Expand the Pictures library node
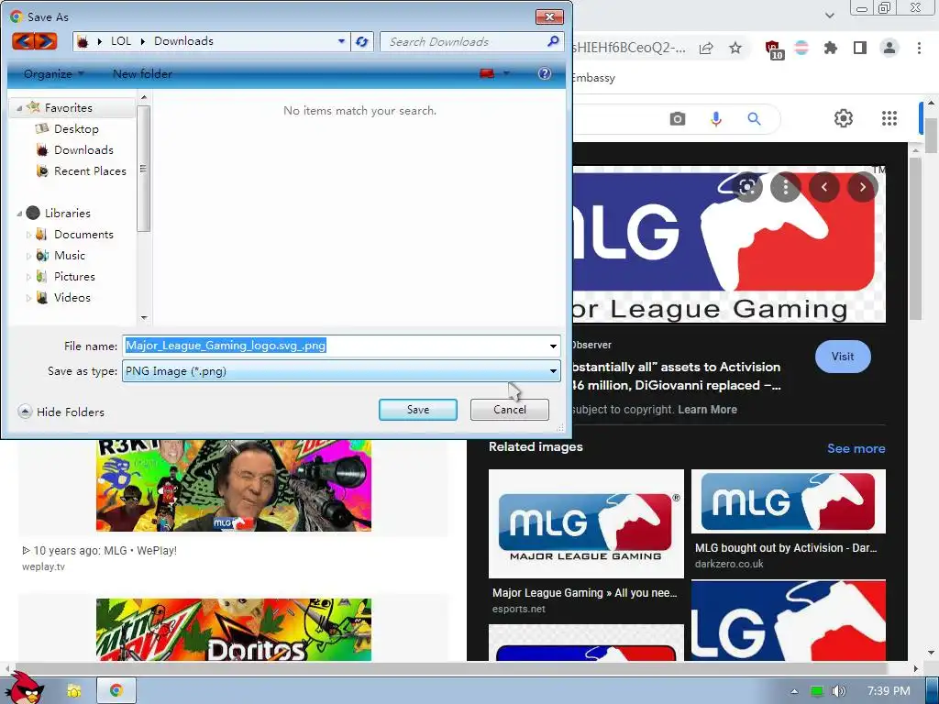939x704 pixels. coord(28,277)
